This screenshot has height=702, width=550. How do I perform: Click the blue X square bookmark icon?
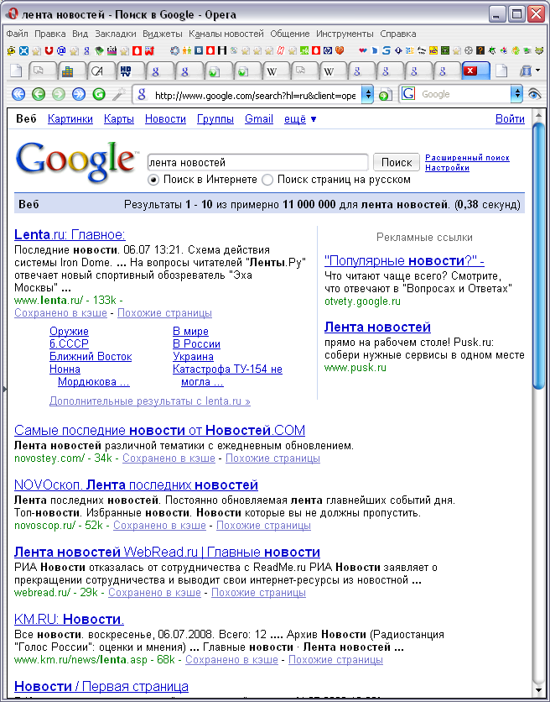tap(23, 50)
